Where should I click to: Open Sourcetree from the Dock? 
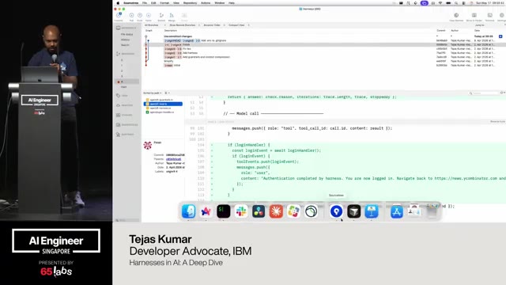coord(336,211)
